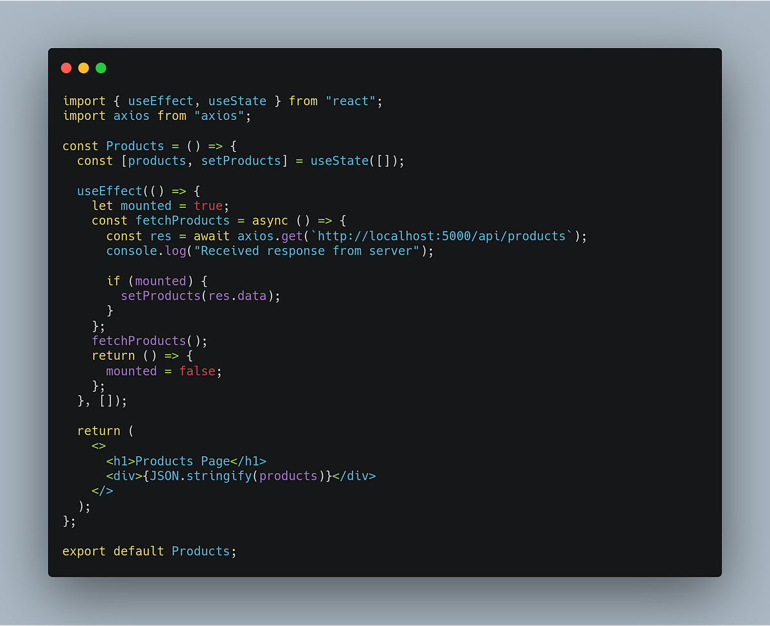Select the useEffect import keyword
The width and height of the screenshot is (770, 626).
coord(160,101)
